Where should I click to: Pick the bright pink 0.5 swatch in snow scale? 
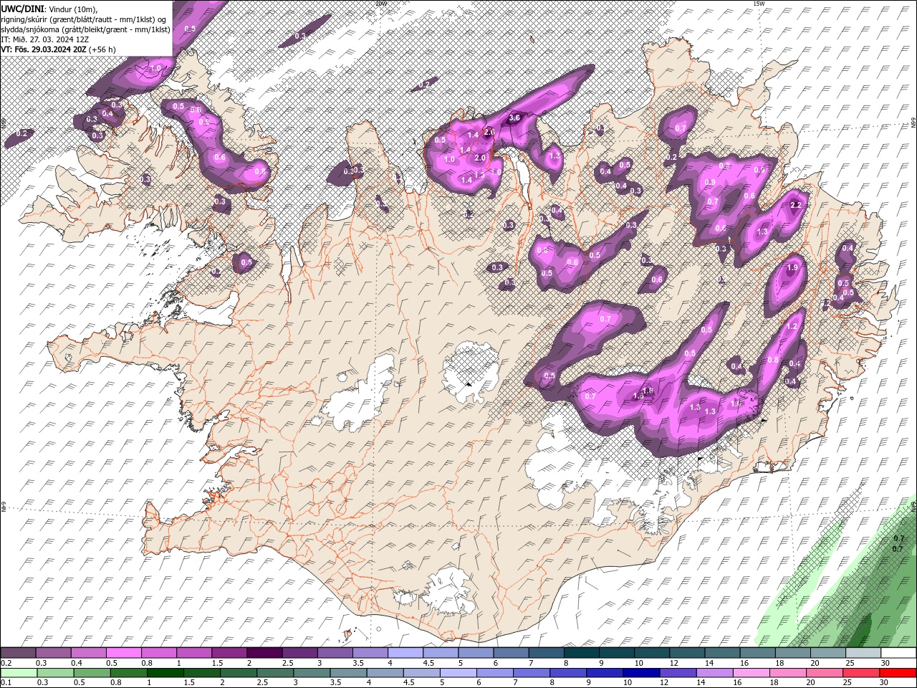pyautogui.click(x=124, y=653)
